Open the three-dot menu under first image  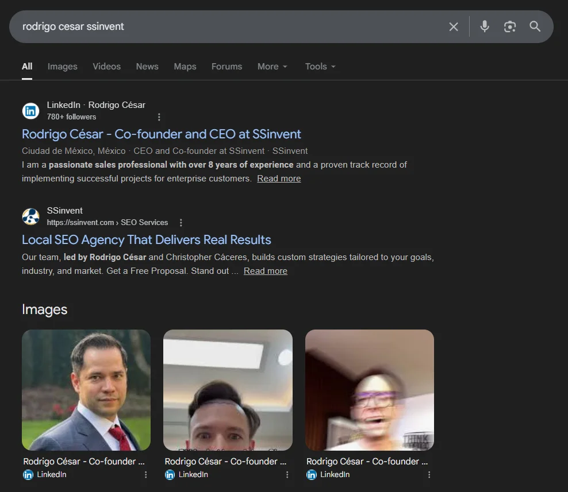tap(146, 475)
